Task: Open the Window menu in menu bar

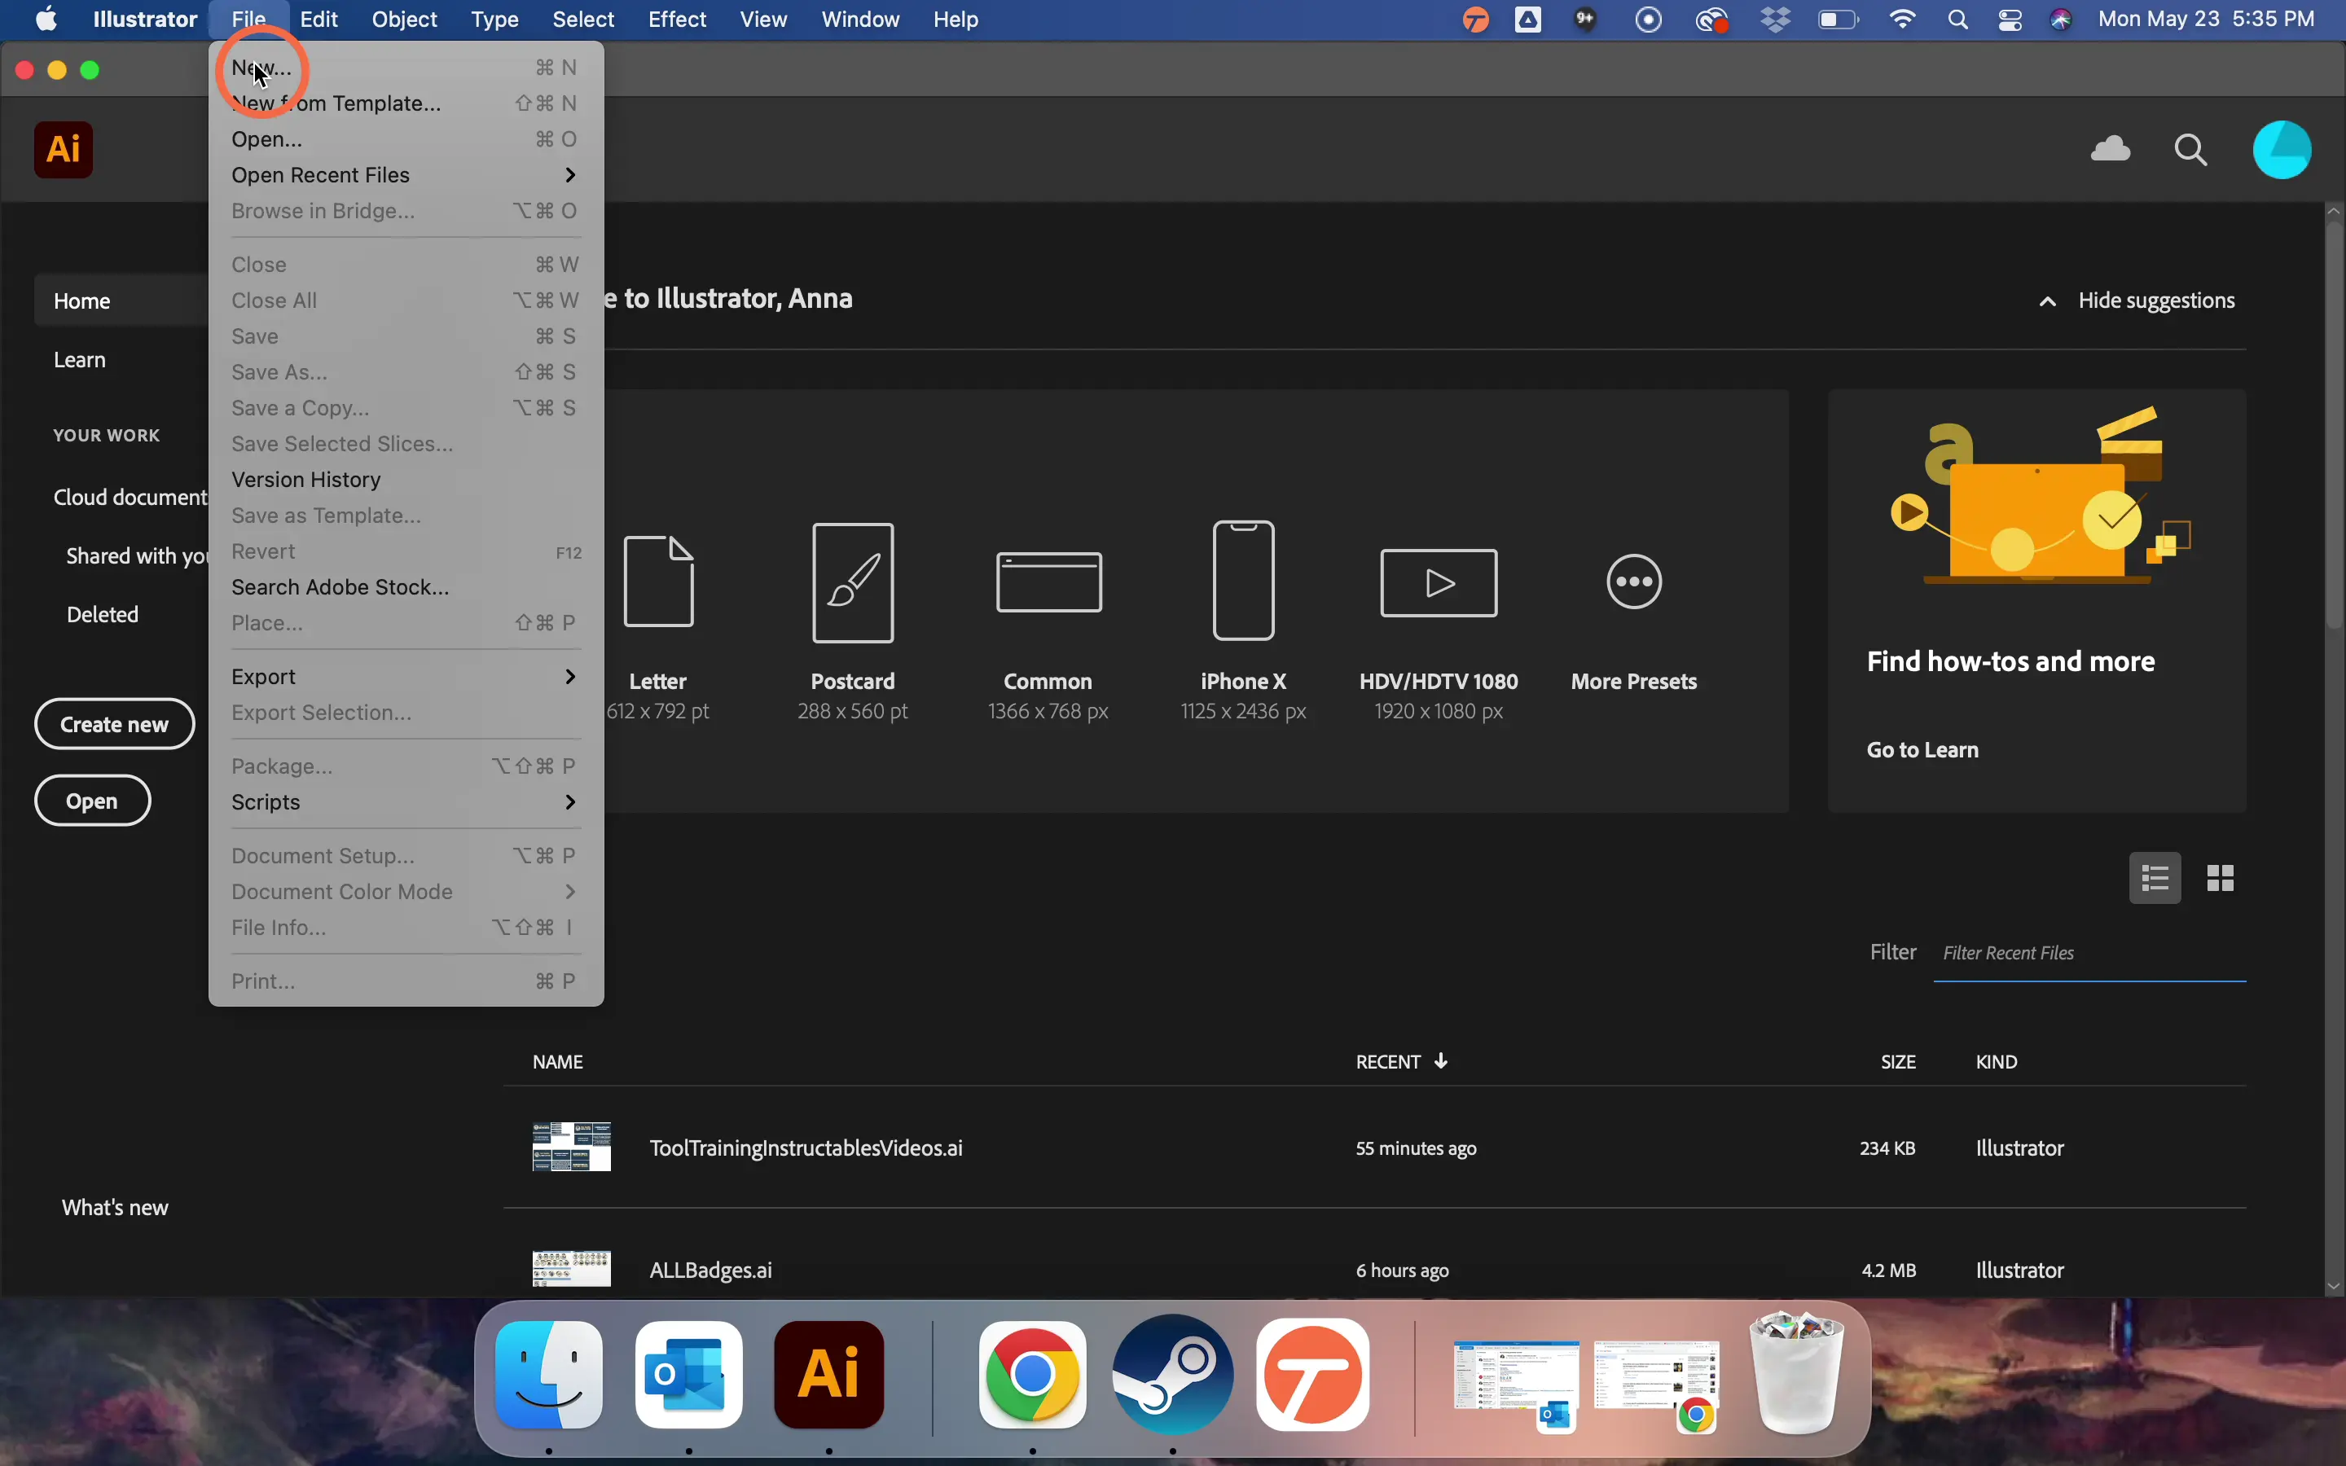Action: (860, 20)
